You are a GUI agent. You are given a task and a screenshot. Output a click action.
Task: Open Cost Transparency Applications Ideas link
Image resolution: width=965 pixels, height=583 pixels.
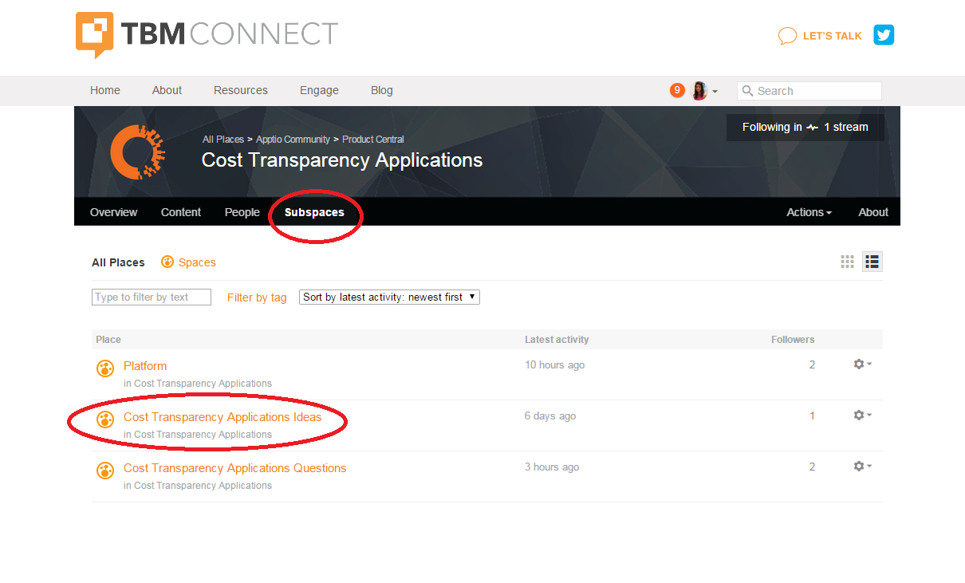coord(223,417)
